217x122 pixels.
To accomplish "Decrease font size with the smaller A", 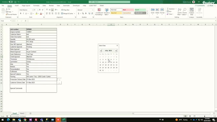I will (x=43, y=10).
